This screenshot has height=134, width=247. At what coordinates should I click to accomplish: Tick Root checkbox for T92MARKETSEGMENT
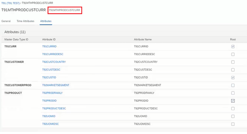click(x=233, y=85)
